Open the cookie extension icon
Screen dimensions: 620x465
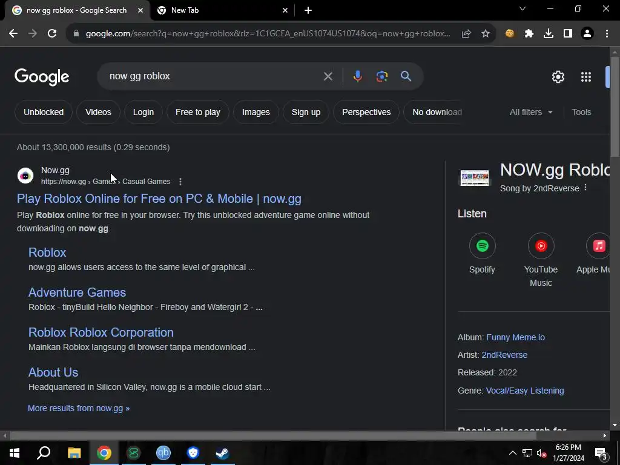[510, 34]
